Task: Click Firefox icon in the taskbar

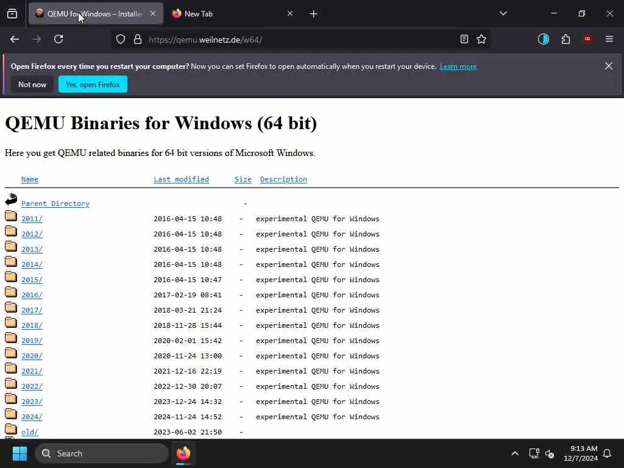Action: (x=183, y=453)
